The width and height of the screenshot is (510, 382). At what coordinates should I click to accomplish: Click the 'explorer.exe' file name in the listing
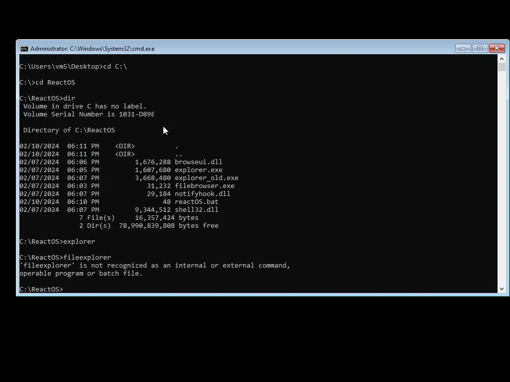pos(198,170)
